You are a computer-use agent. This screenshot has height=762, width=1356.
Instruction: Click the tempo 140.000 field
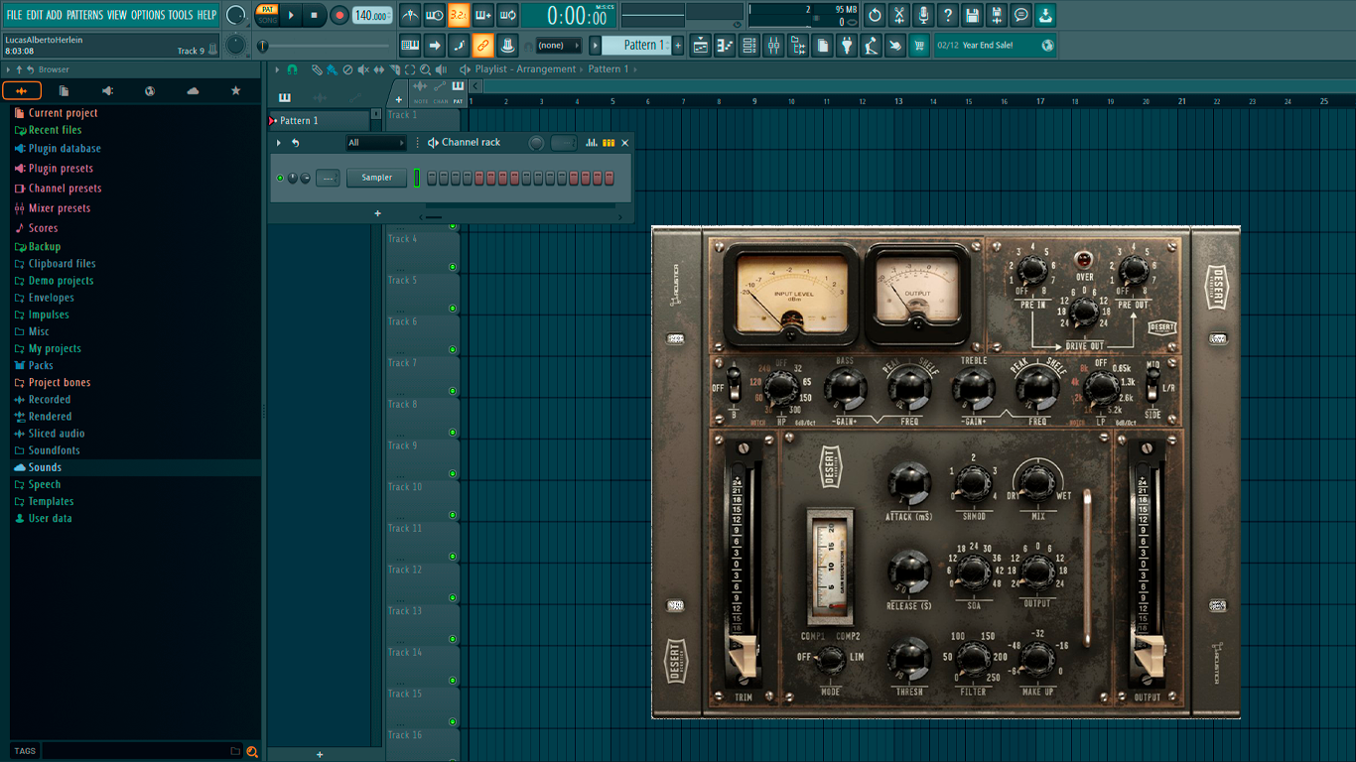pos(372,15)
